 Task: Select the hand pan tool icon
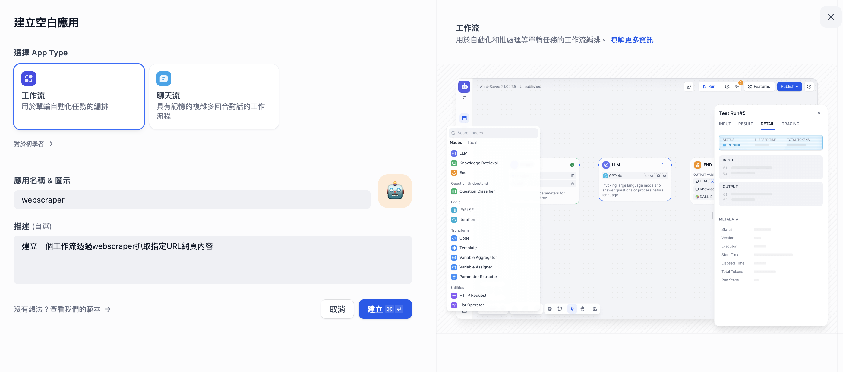582,308
